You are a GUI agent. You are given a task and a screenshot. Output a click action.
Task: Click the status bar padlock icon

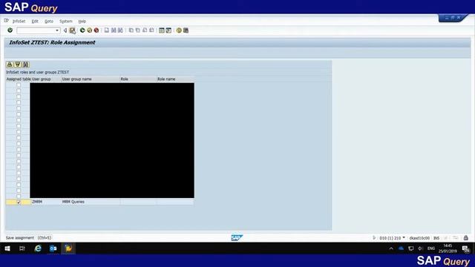466,238
